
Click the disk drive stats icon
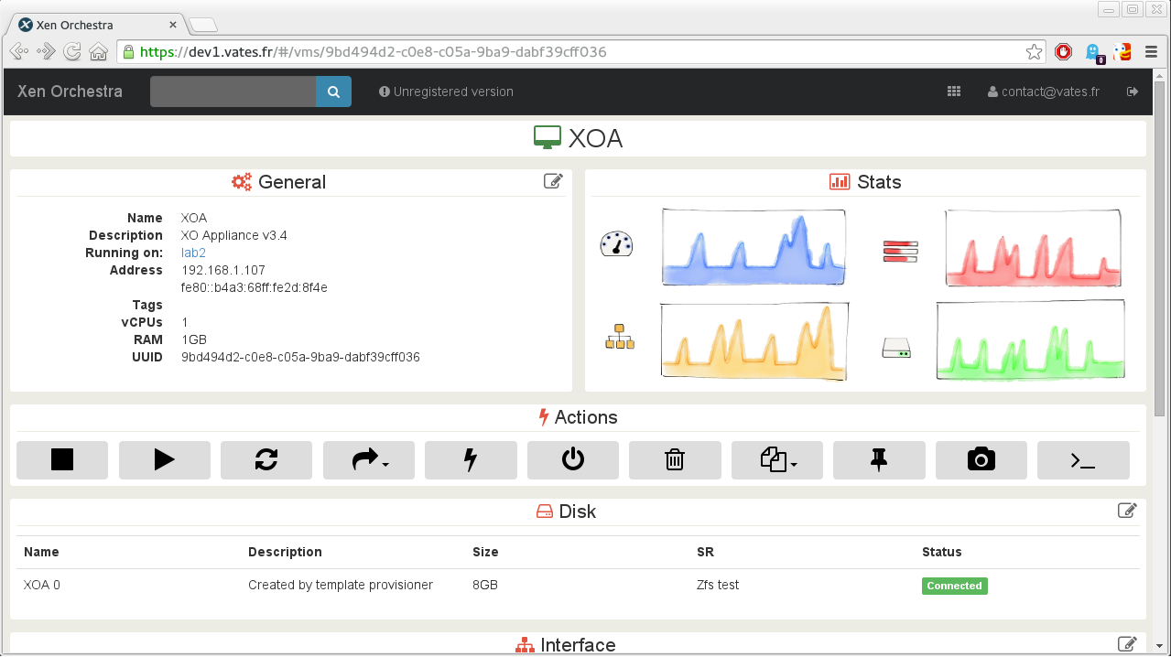click(896, 348)
